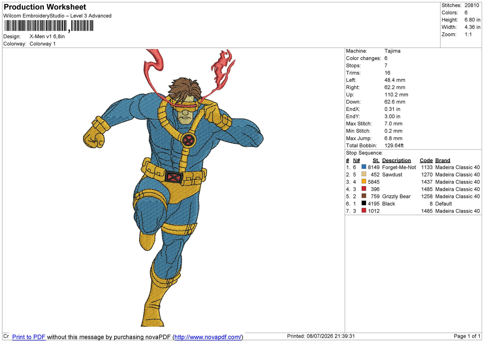This screenshot has height=342, width=484.
Task: Click the Print to PDF link
Action: click(29, 337)
